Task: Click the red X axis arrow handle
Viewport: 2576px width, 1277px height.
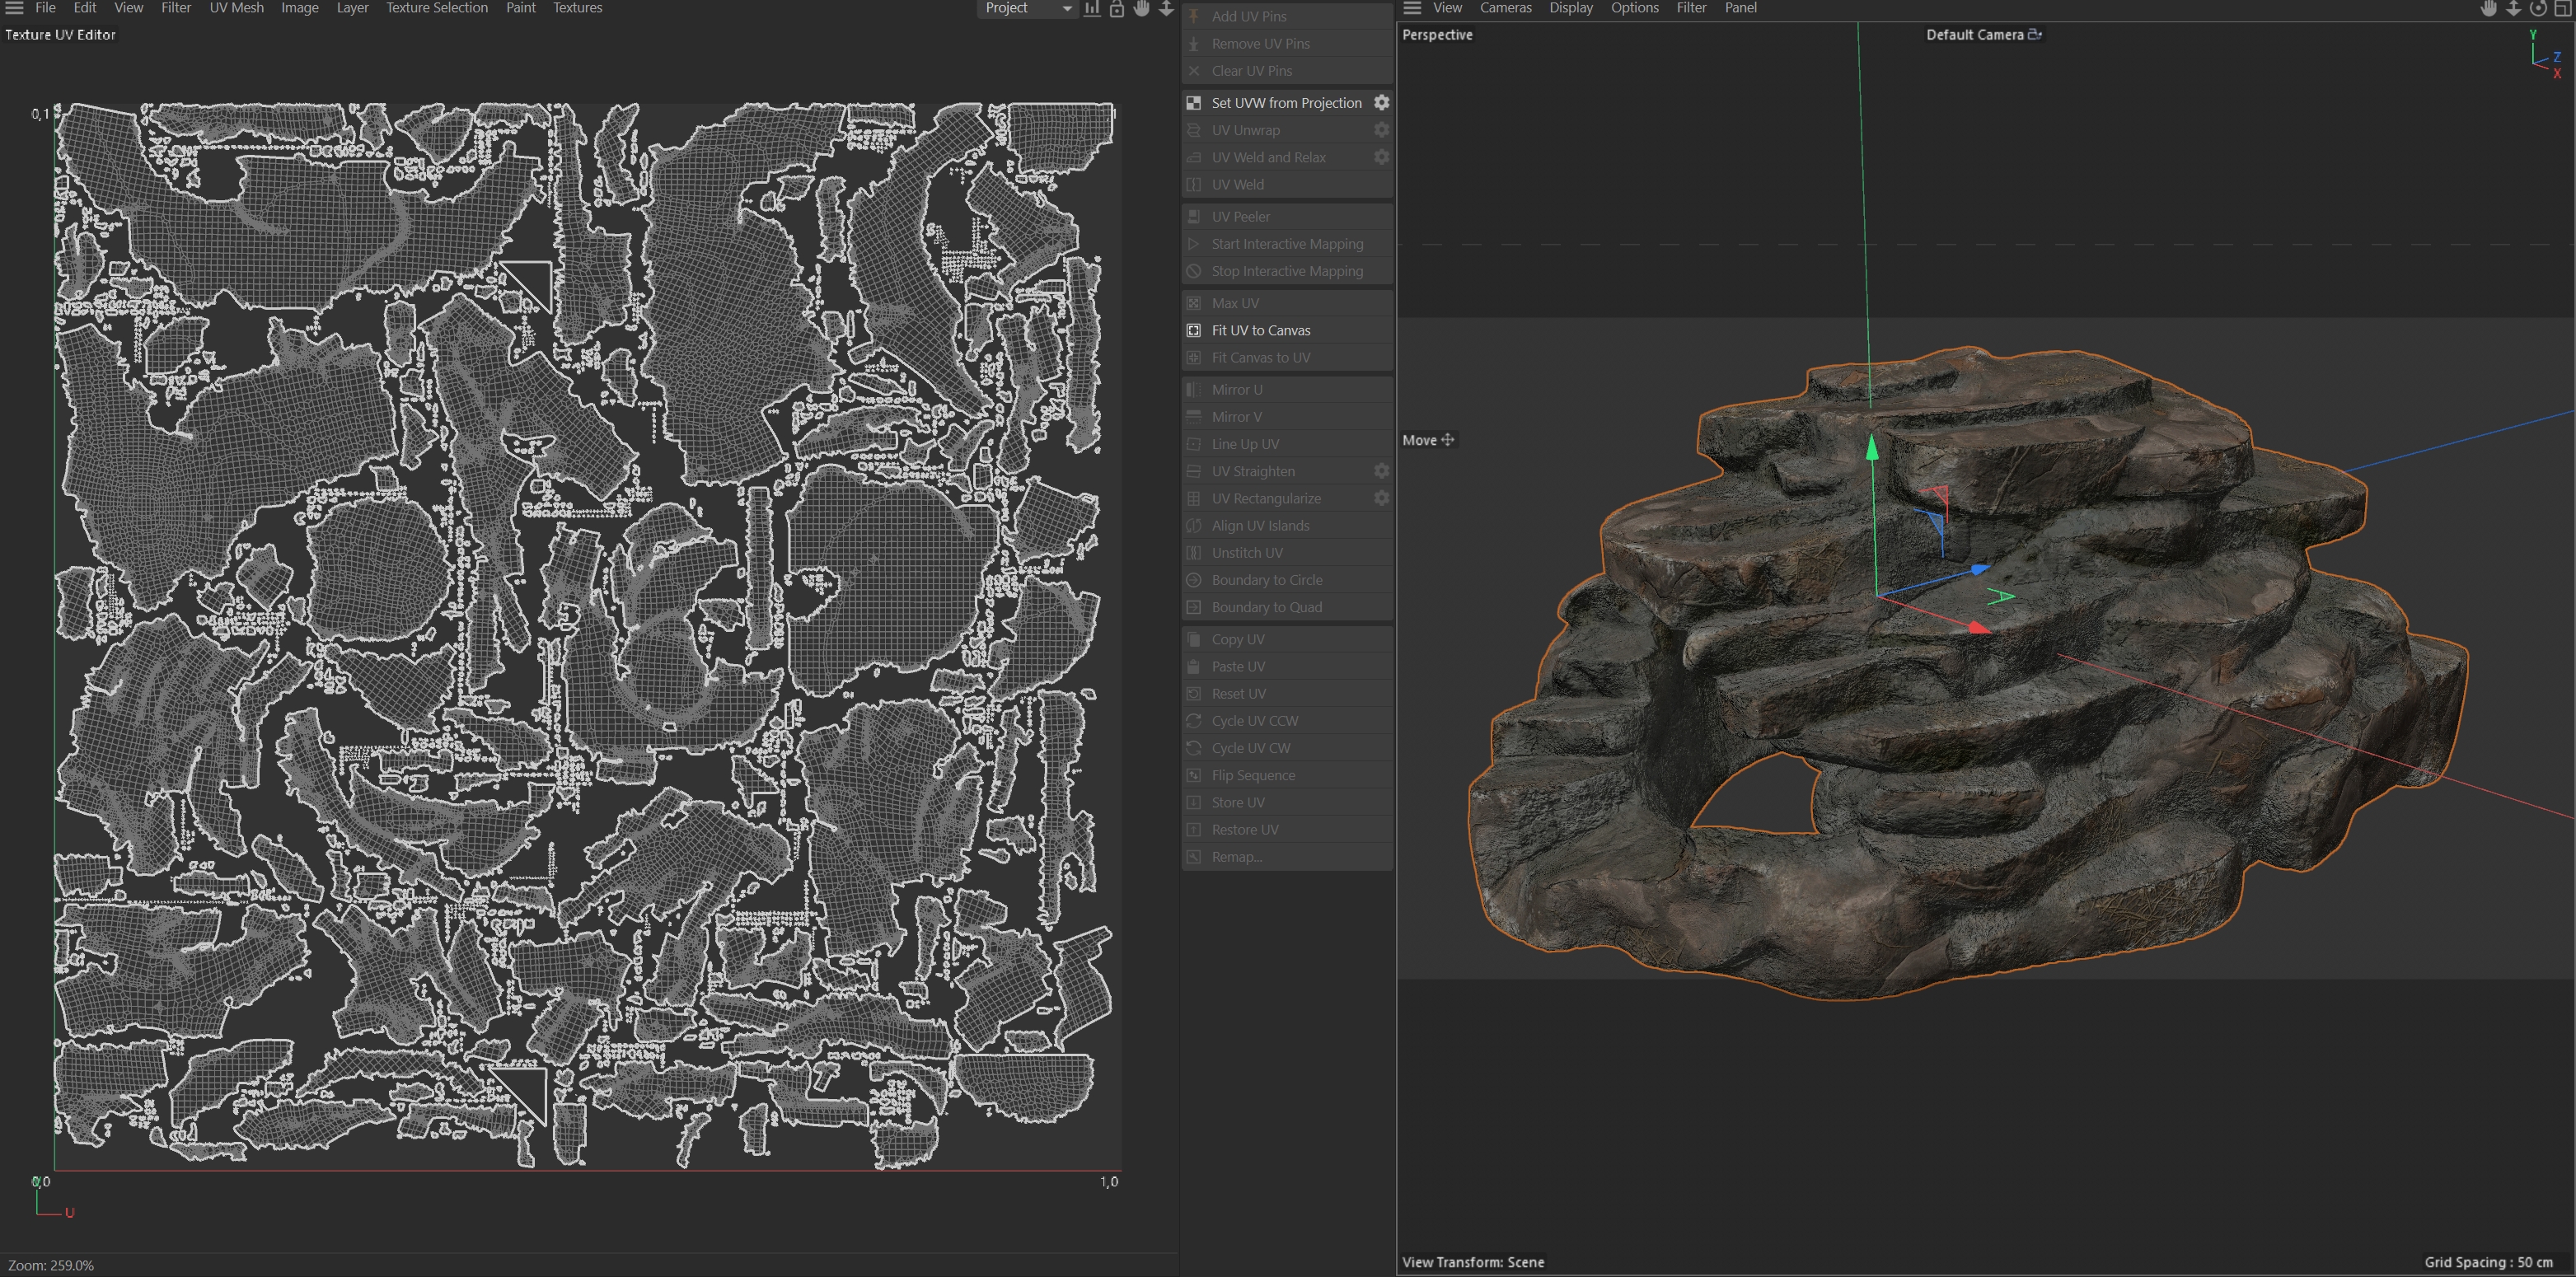Action: point(1977,628)
